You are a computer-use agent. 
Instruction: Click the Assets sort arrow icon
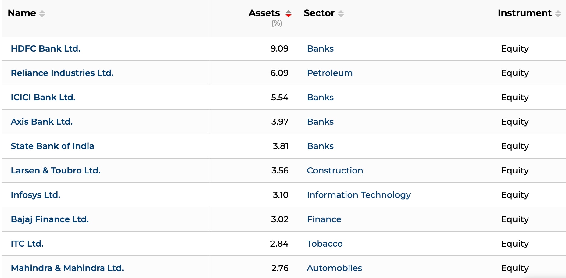click(x=288, y=14)
